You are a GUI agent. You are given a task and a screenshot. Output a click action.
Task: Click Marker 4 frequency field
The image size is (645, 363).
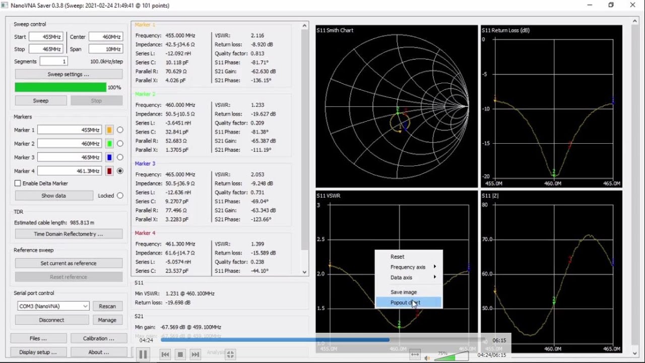(x=70, y=171)
